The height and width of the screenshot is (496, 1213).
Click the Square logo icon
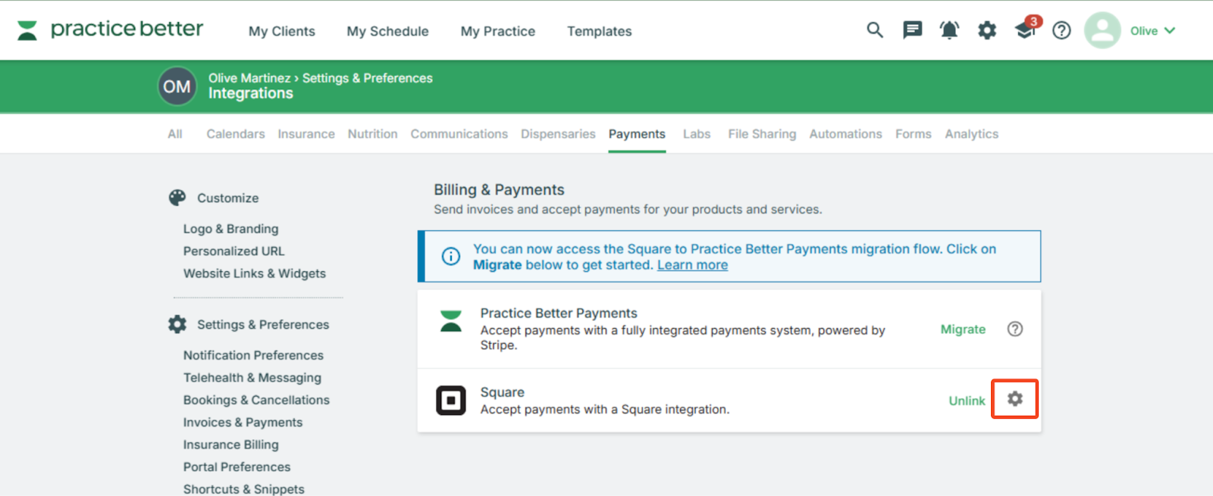(451, 401)
